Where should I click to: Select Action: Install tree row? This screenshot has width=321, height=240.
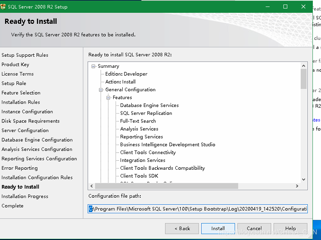pyautogui.click(x=120, y=82)
